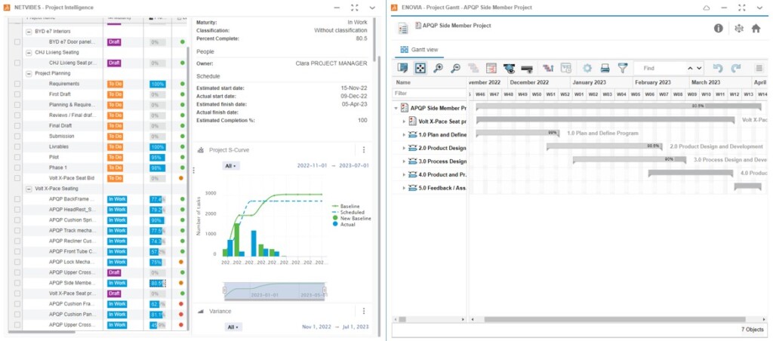Expand 1.0 Plan and Define task
This screenshot has width=773, height=341.
point(405,134)
